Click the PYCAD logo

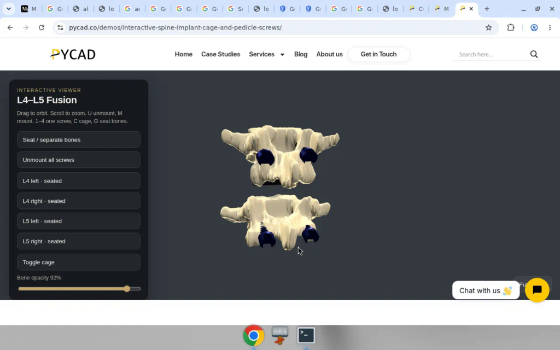pos(73,54)
